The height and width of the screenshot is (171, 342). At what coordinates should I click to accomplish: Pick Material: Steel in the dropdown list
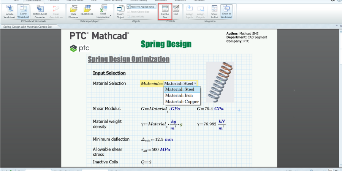(180, 89)
